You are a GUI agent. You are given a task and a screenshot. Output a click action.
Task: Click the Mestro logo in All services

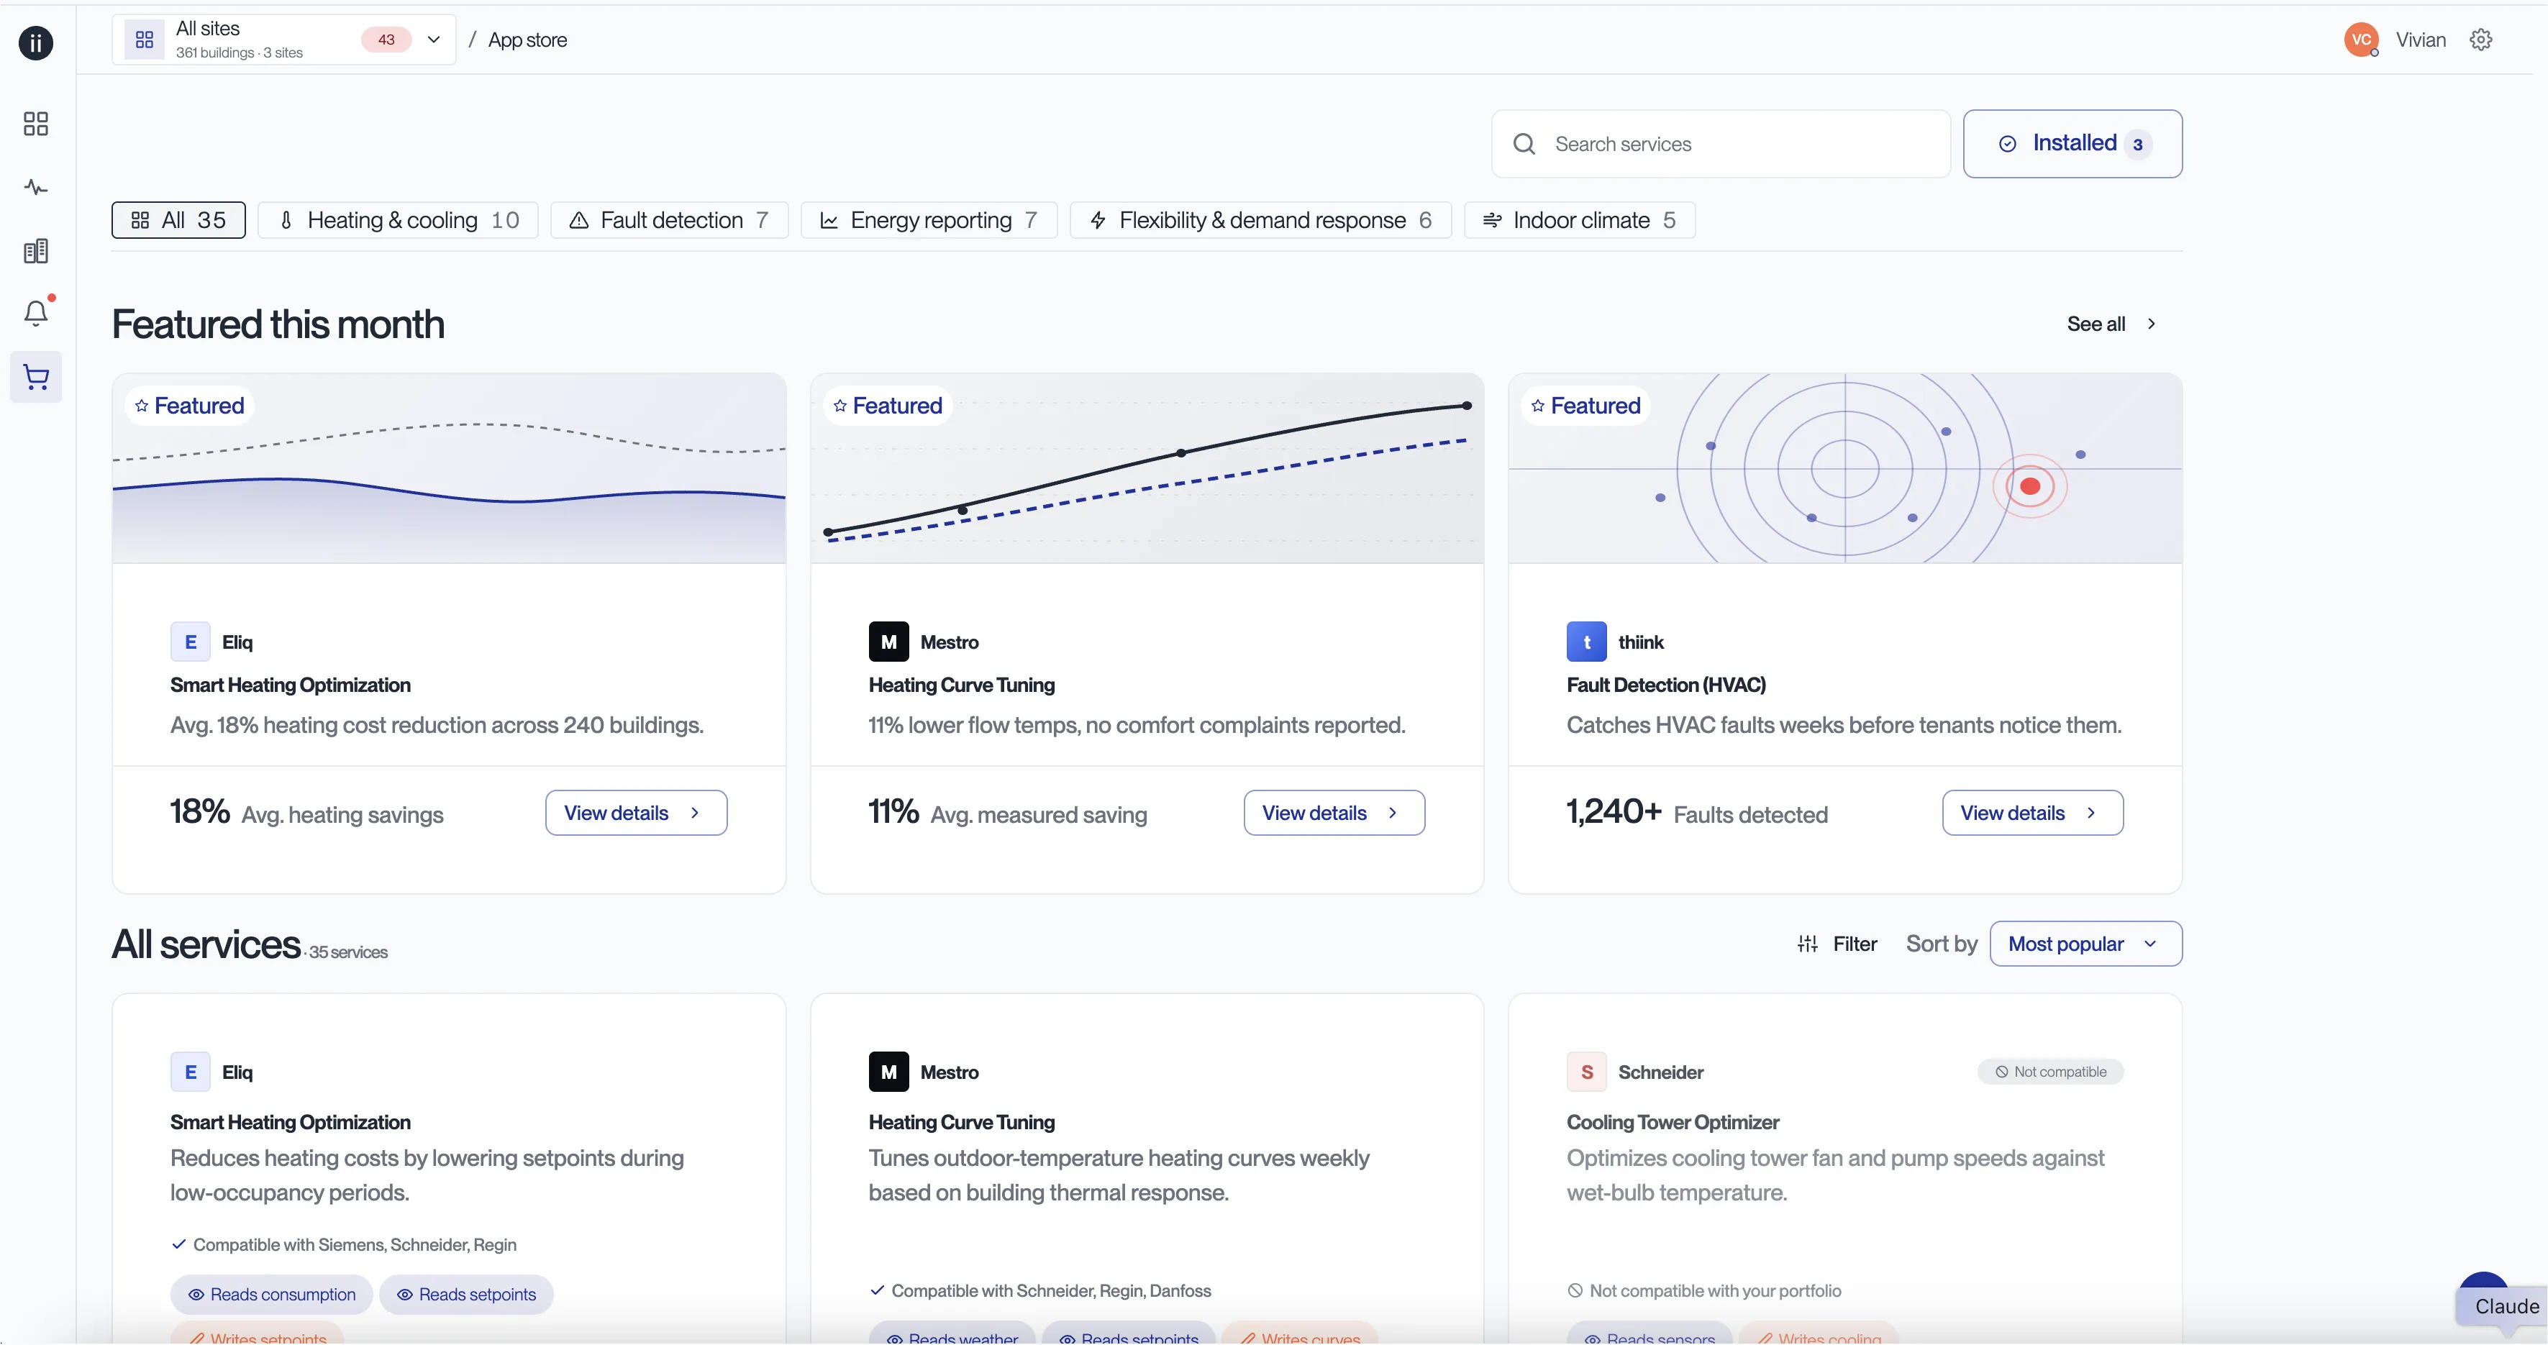888,1072
